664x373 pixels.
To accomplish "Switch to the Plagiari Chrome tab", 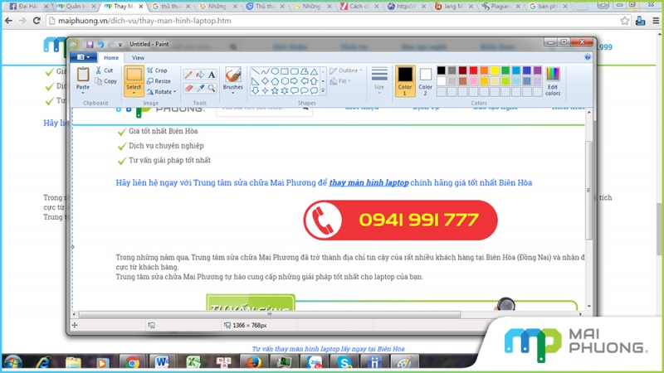I will click(500, 7).
